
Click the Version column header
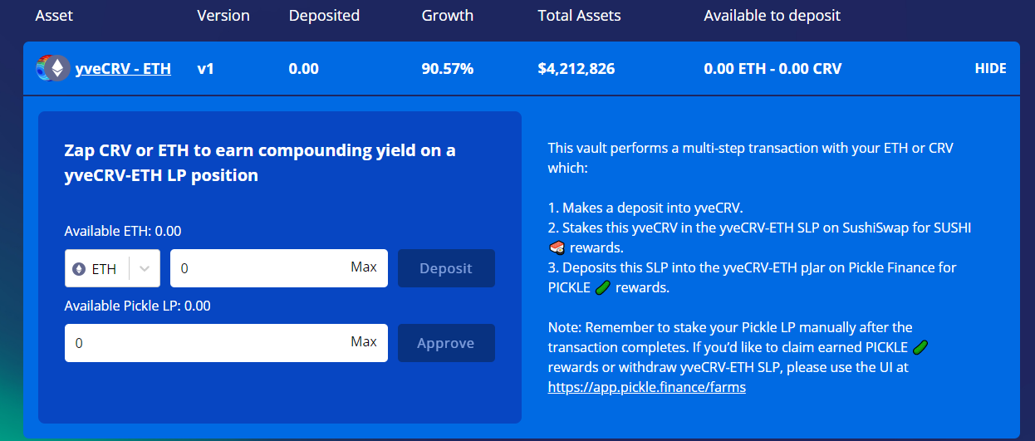[x=224, y=16]
